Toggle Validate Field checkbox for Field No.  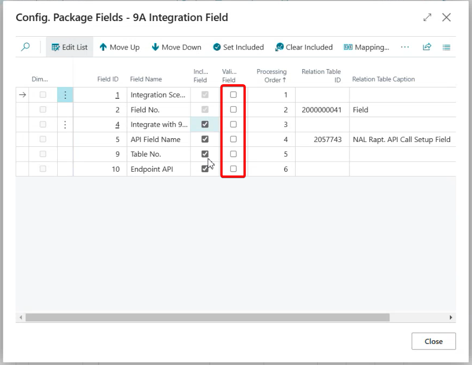[x=233, y=110]
